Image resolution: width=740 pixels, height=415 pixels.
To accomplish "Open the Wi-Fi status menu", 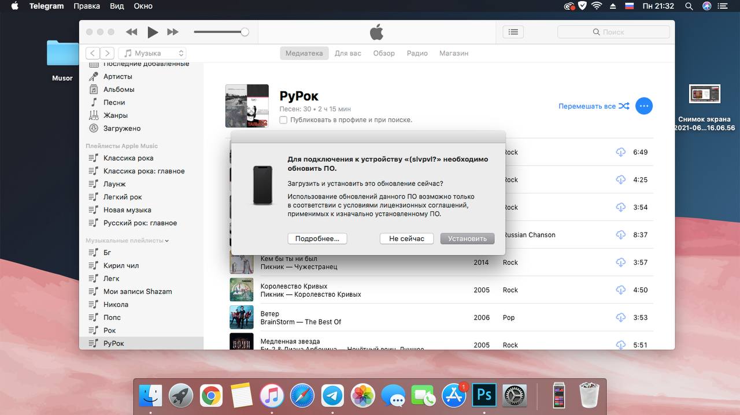I will [x=596, y=6].
